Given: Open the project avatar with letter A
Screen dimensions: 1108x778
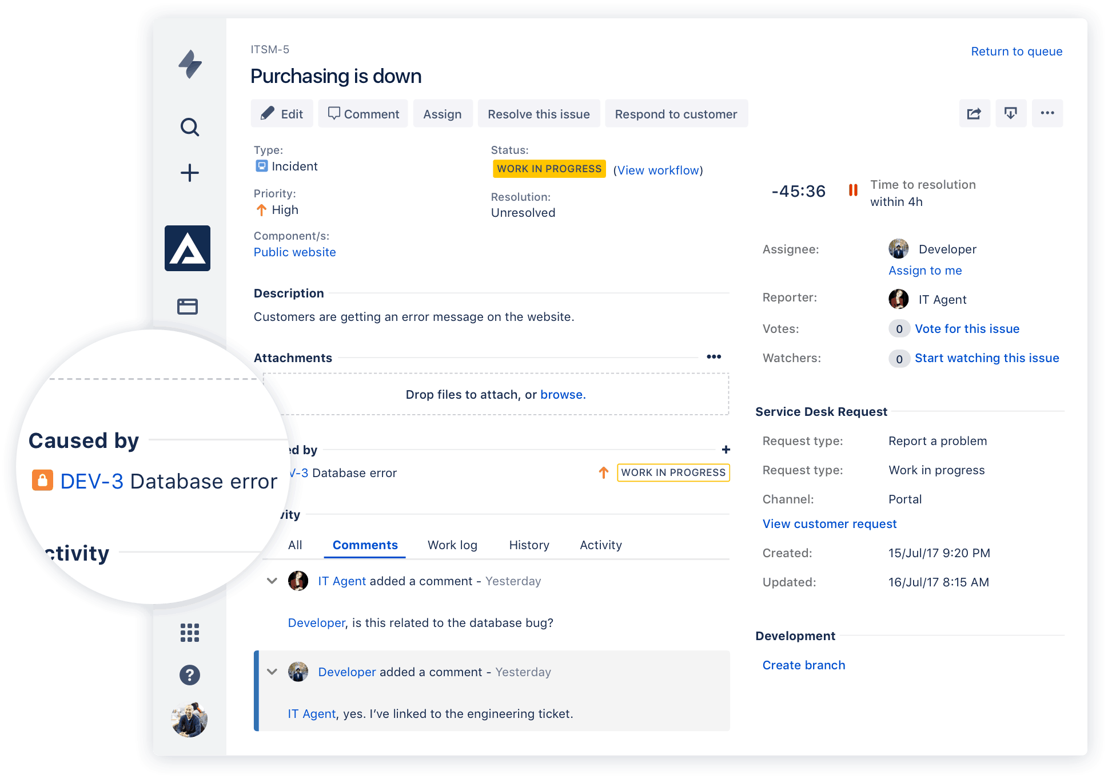Looking at the screenshot, I should pyautogui.click(x=188, y=248).
